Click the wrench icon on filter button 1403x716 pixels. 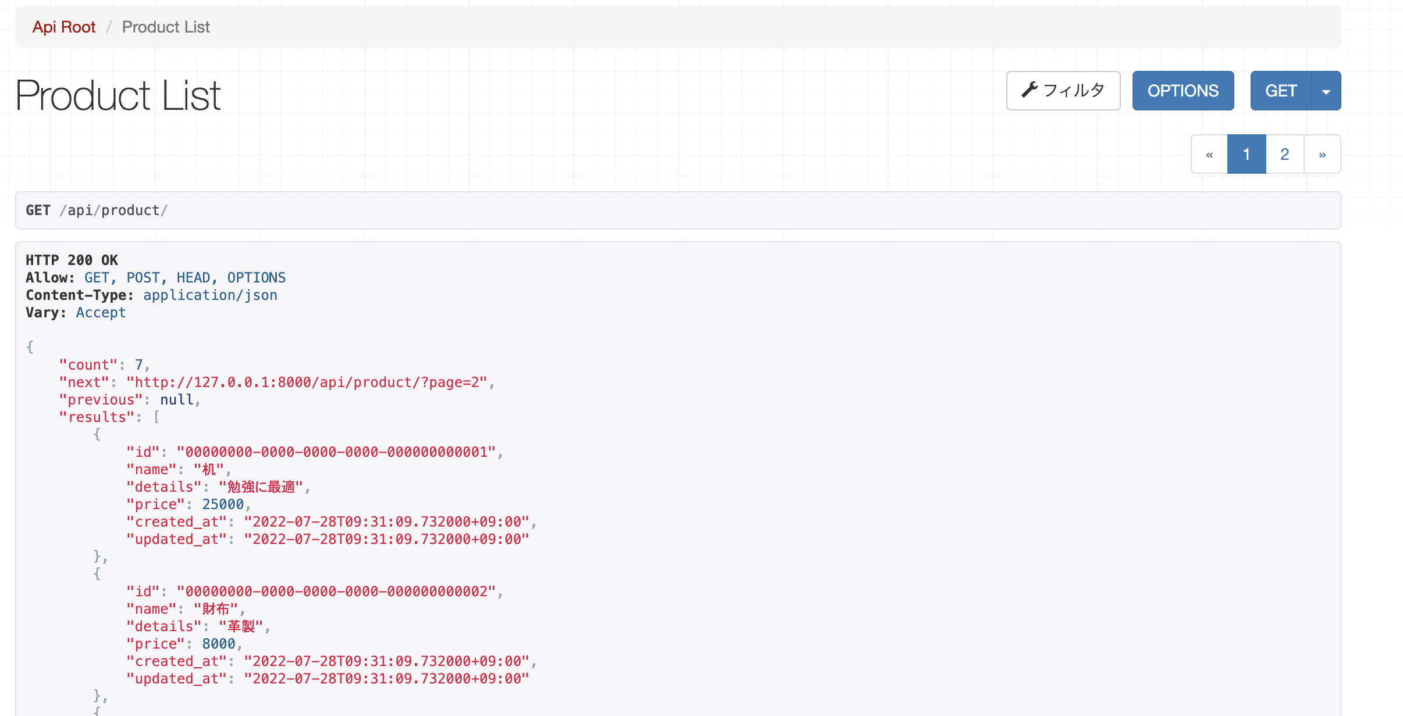pos(1030,90)
